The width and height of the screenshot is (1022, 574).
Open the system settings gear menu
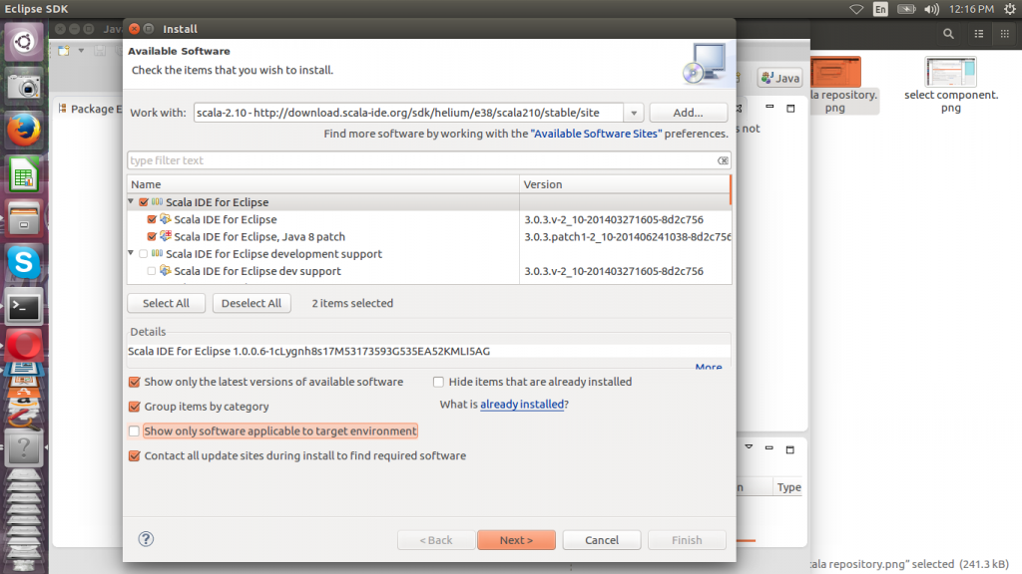pos(1010,9)
